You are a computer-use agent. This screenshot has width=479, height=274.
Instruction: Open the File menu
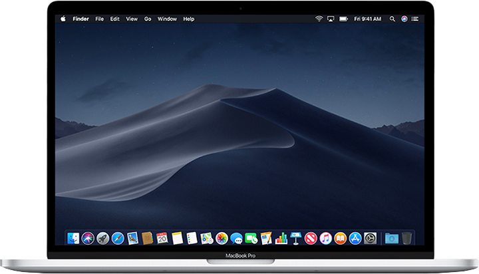coord(99,19)
